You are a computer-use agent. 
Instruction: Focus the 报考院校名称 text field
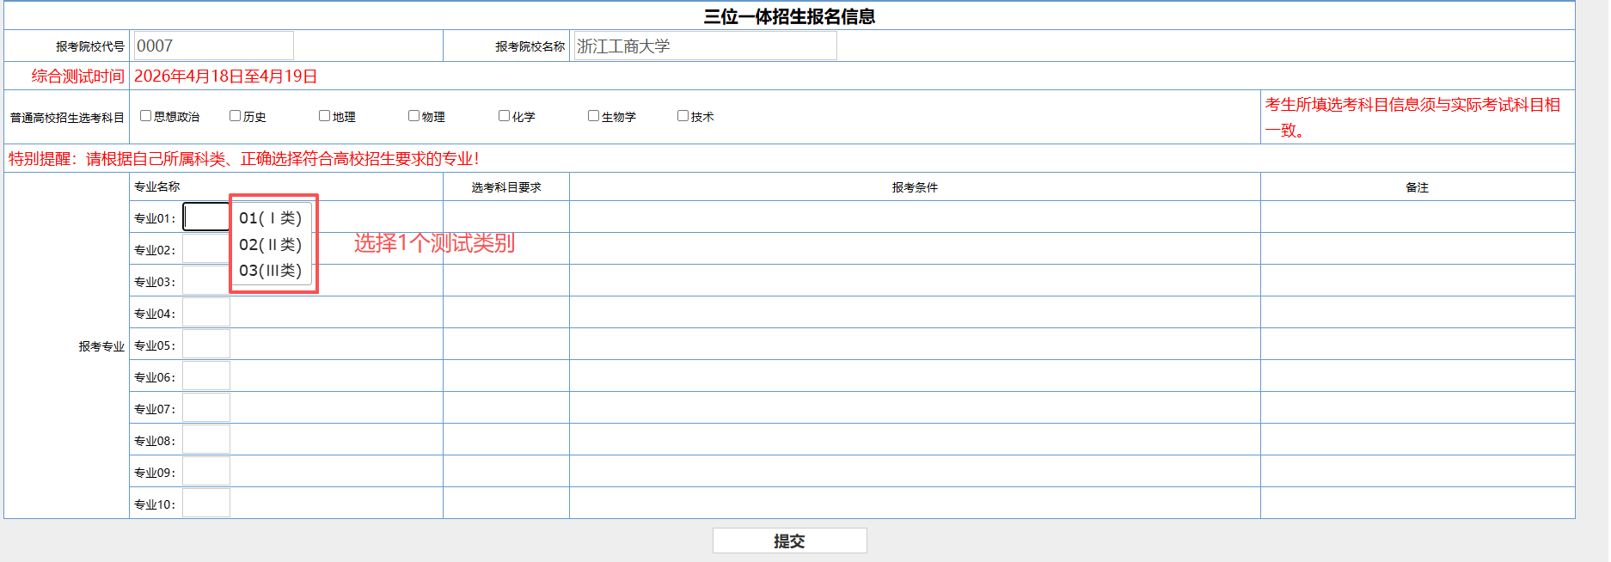click(x=705, y=46)
